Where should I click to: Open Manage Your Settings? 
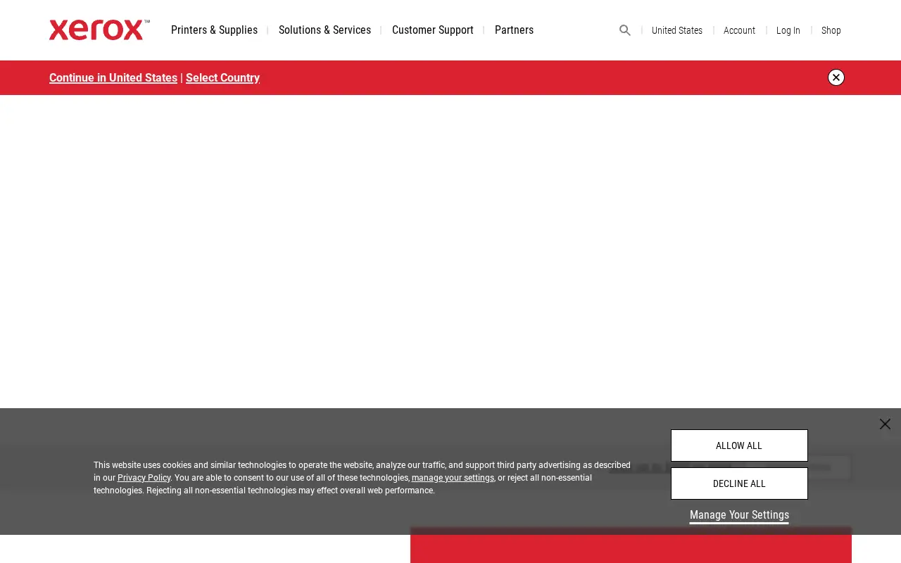point(739,515)
